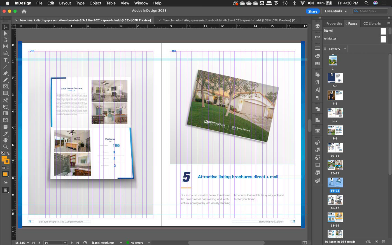Open the Links panel icon
The width and height of the screenshot is (392, 245).
pyautogui.click(x=317, y=37)
